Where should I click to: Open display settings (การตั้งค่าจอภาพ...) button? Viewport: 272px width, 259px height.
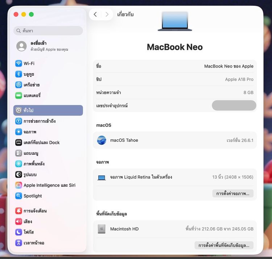[233, 193]
